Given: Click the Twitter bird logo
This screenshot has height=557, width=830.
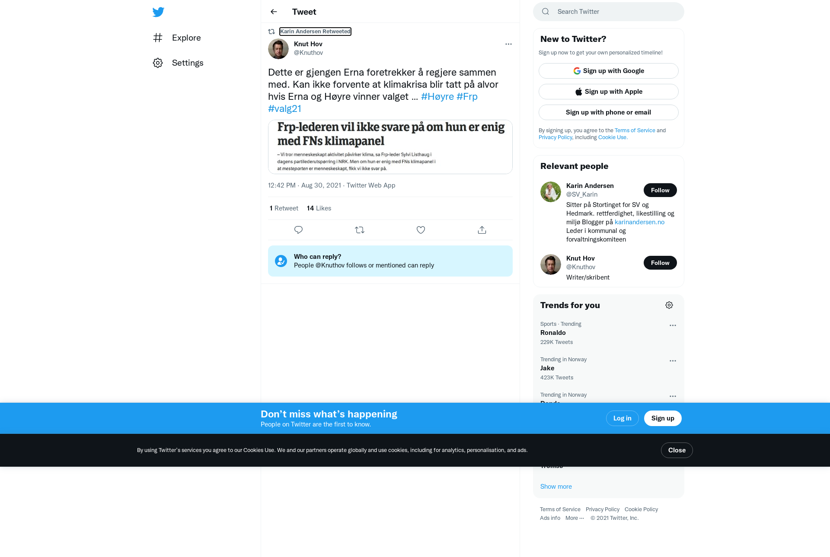Looking at the screenshot, I should [158, 12].
